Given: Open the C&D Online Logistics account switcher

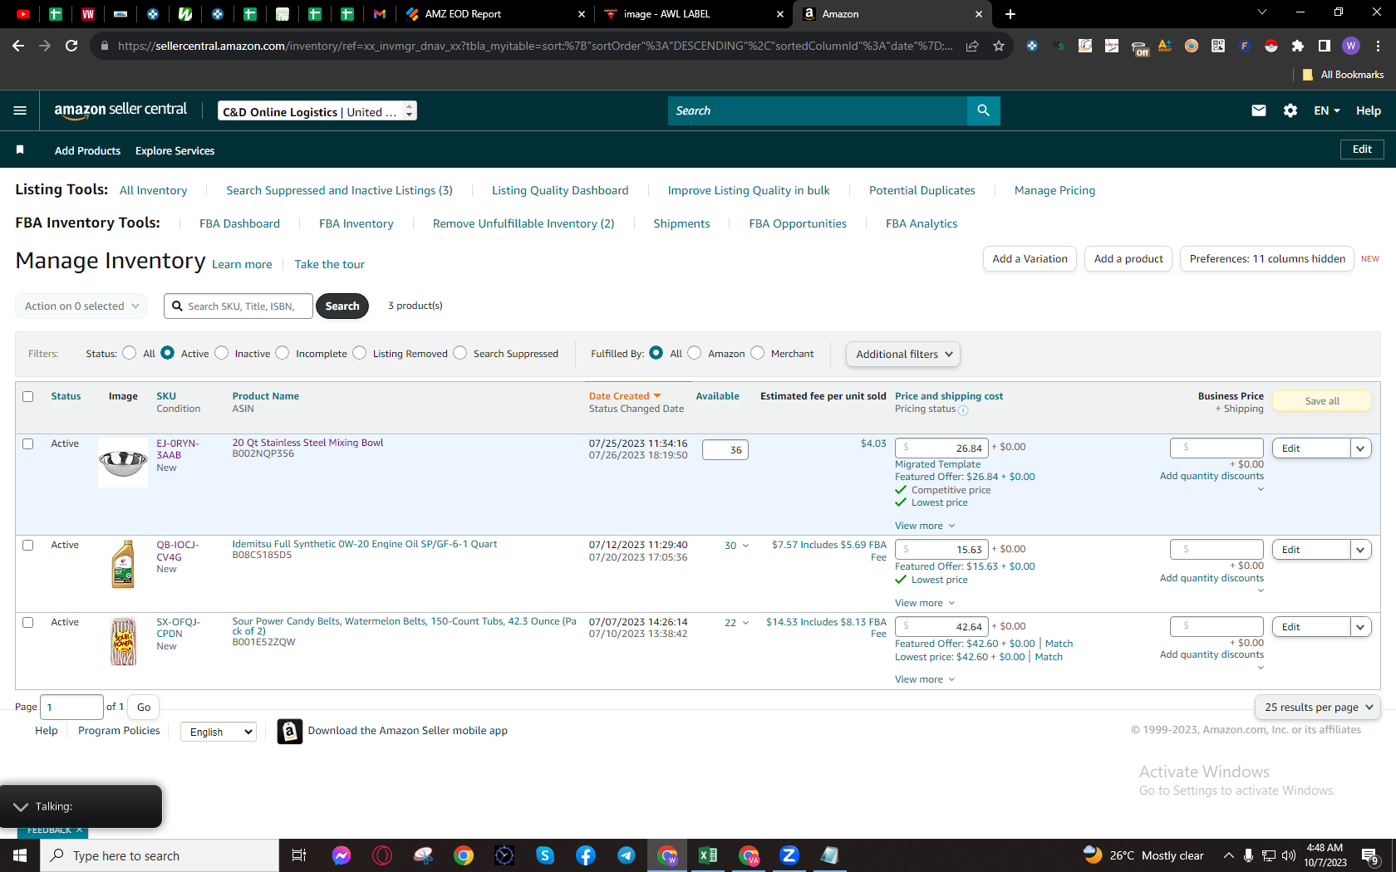Looking at the screenshot, I should (x=317, y=111).
